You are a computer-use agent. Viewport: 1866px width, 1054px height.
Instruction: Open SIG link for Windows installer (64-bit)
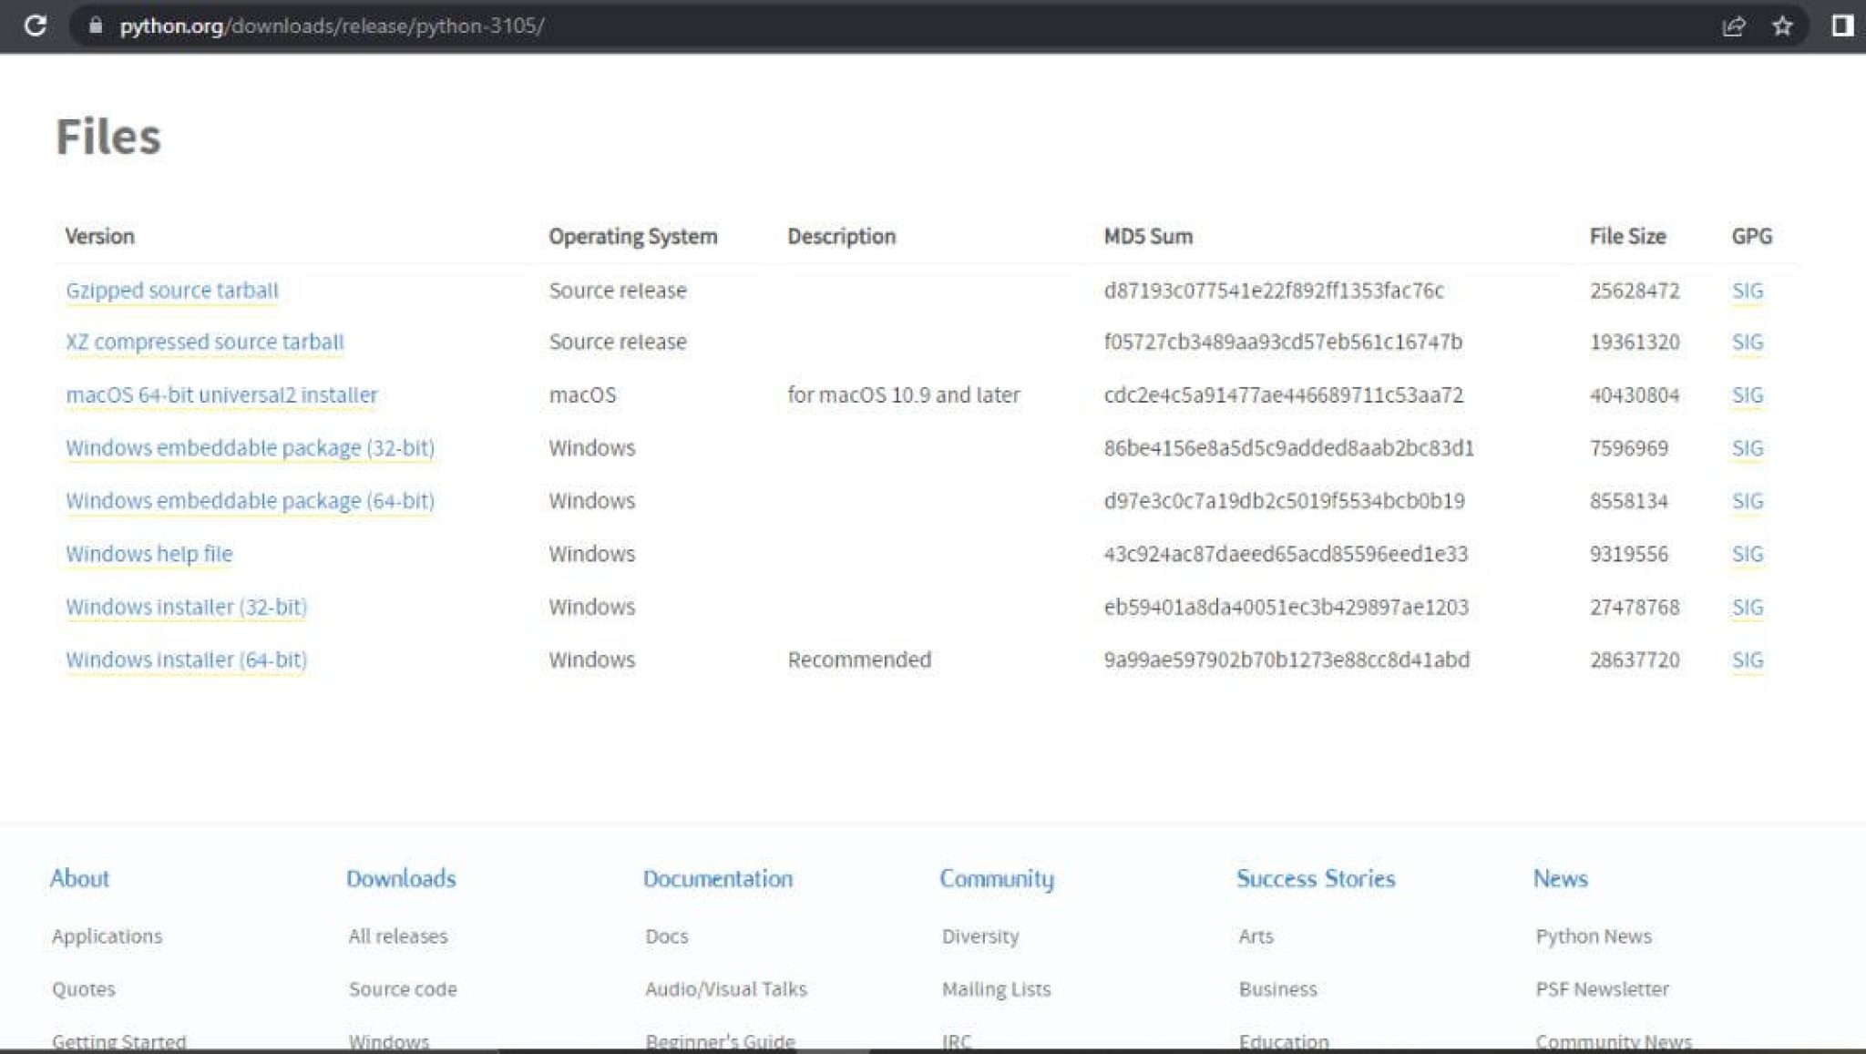(1747, 660)
